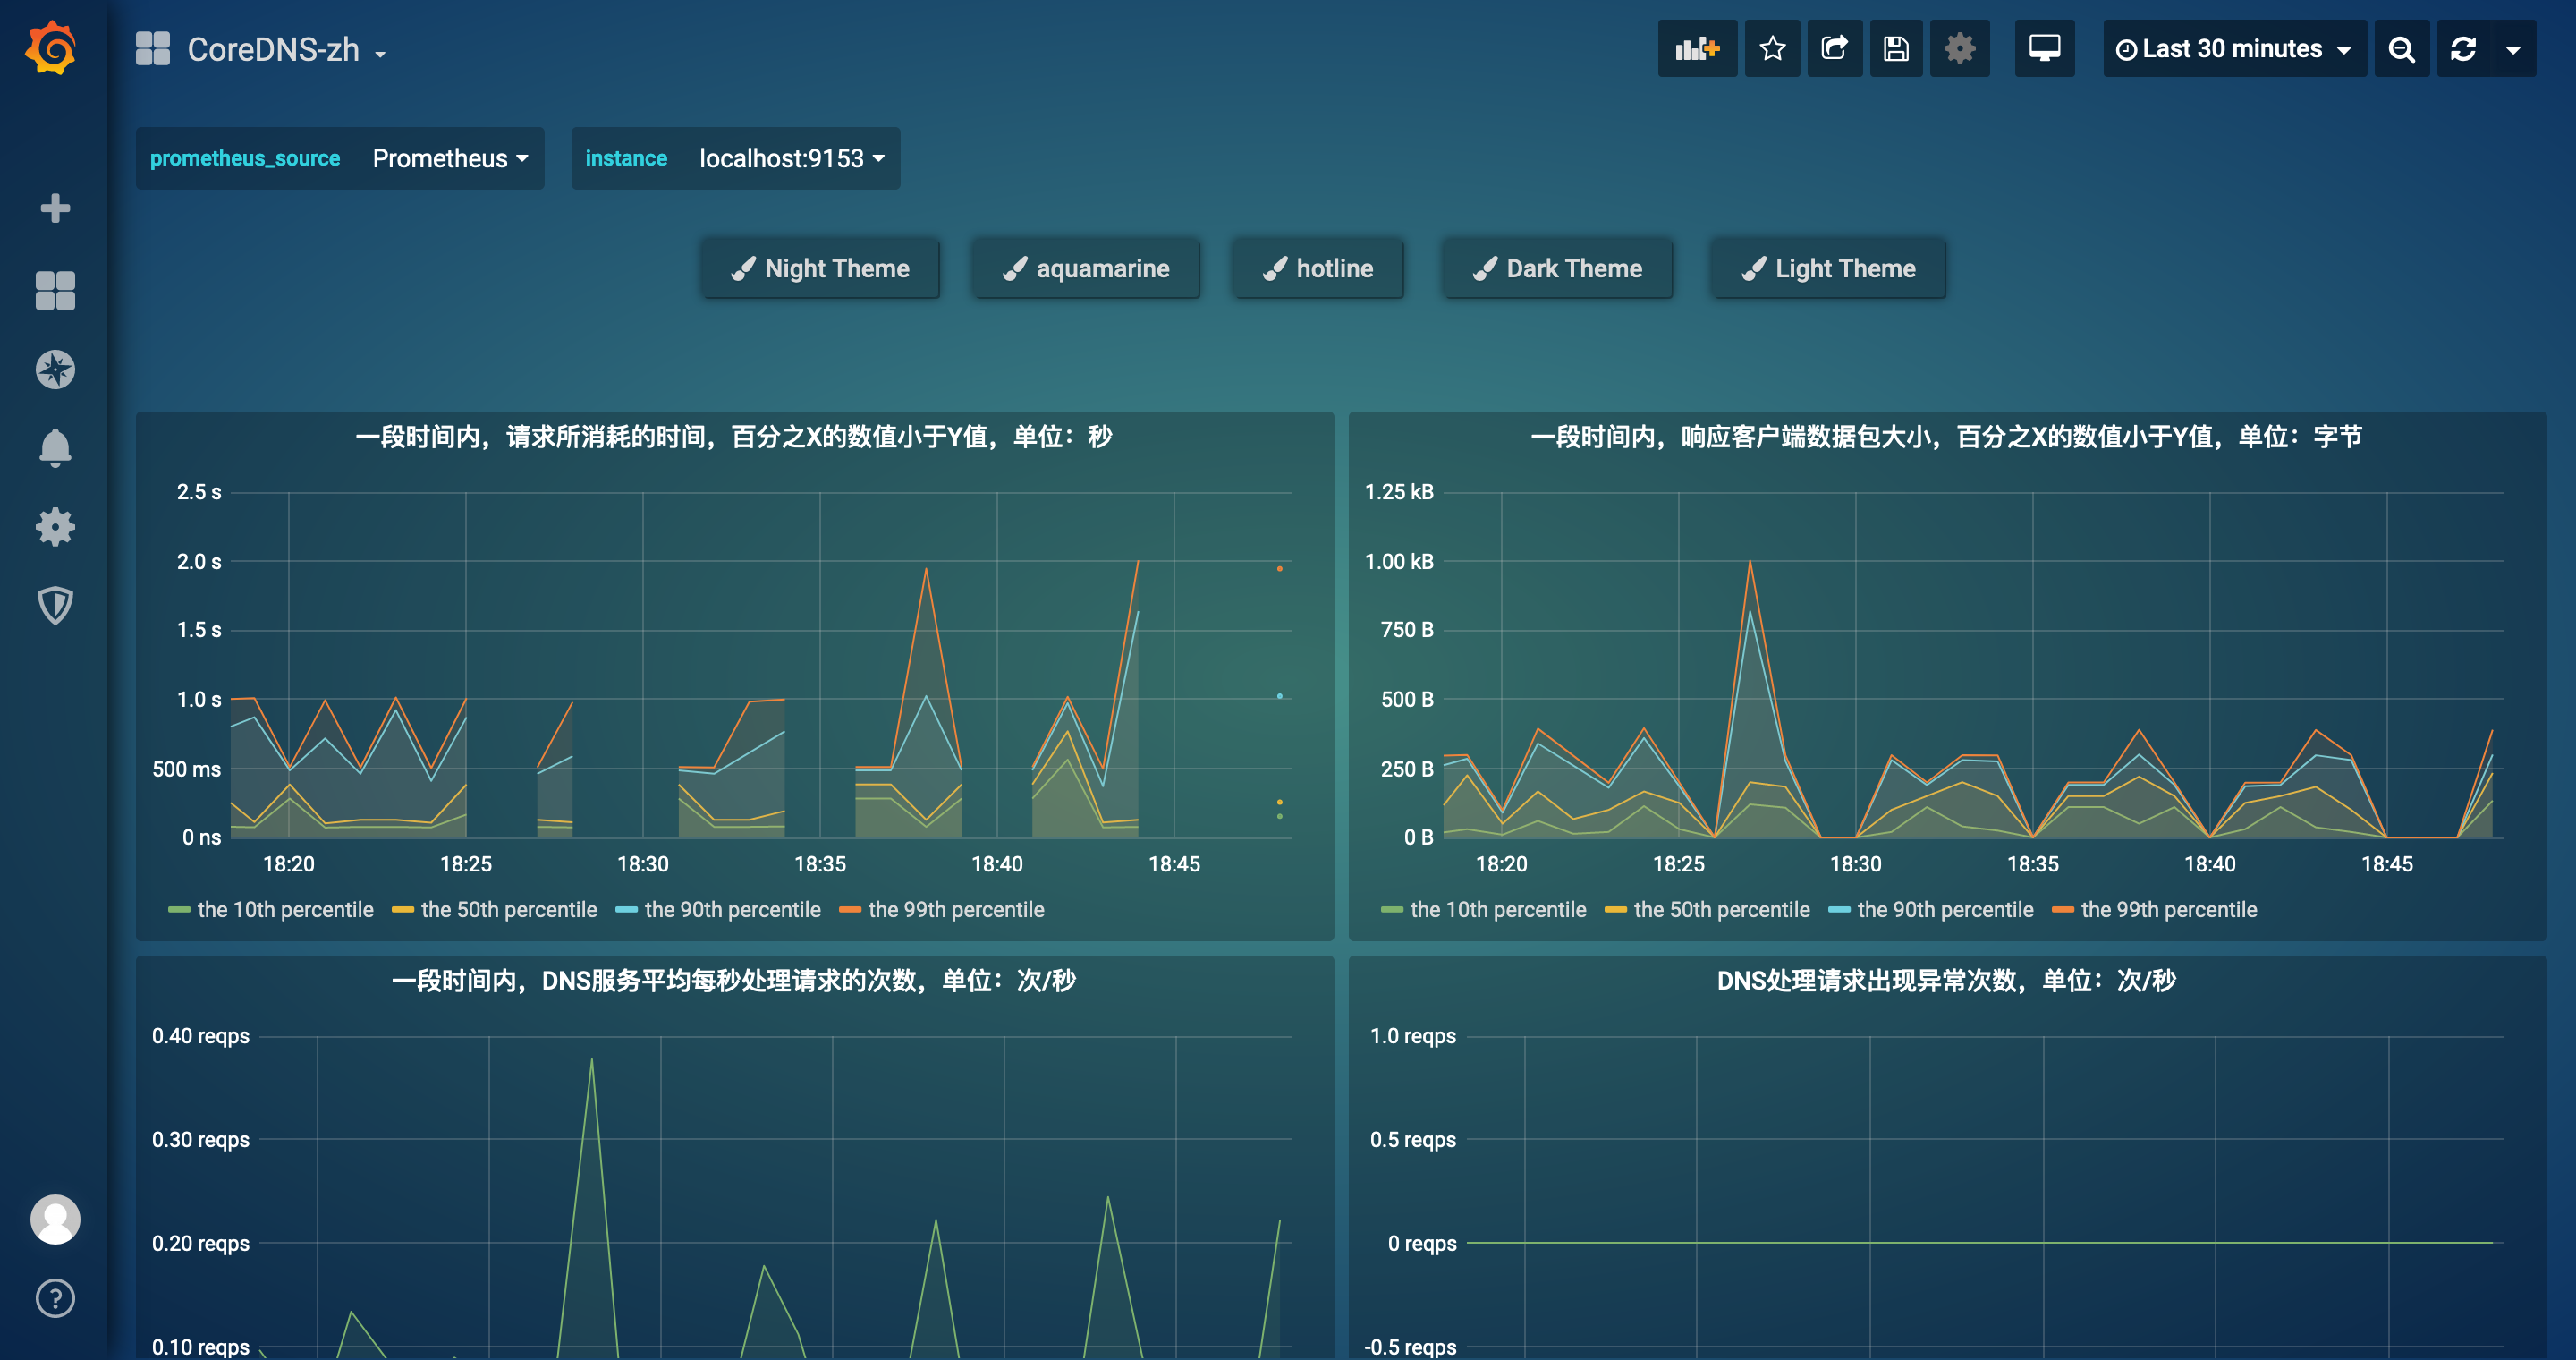Toggle the 99th percentile series in left legend
The width and height of the screenshot is (2576, 1360).
955,909
